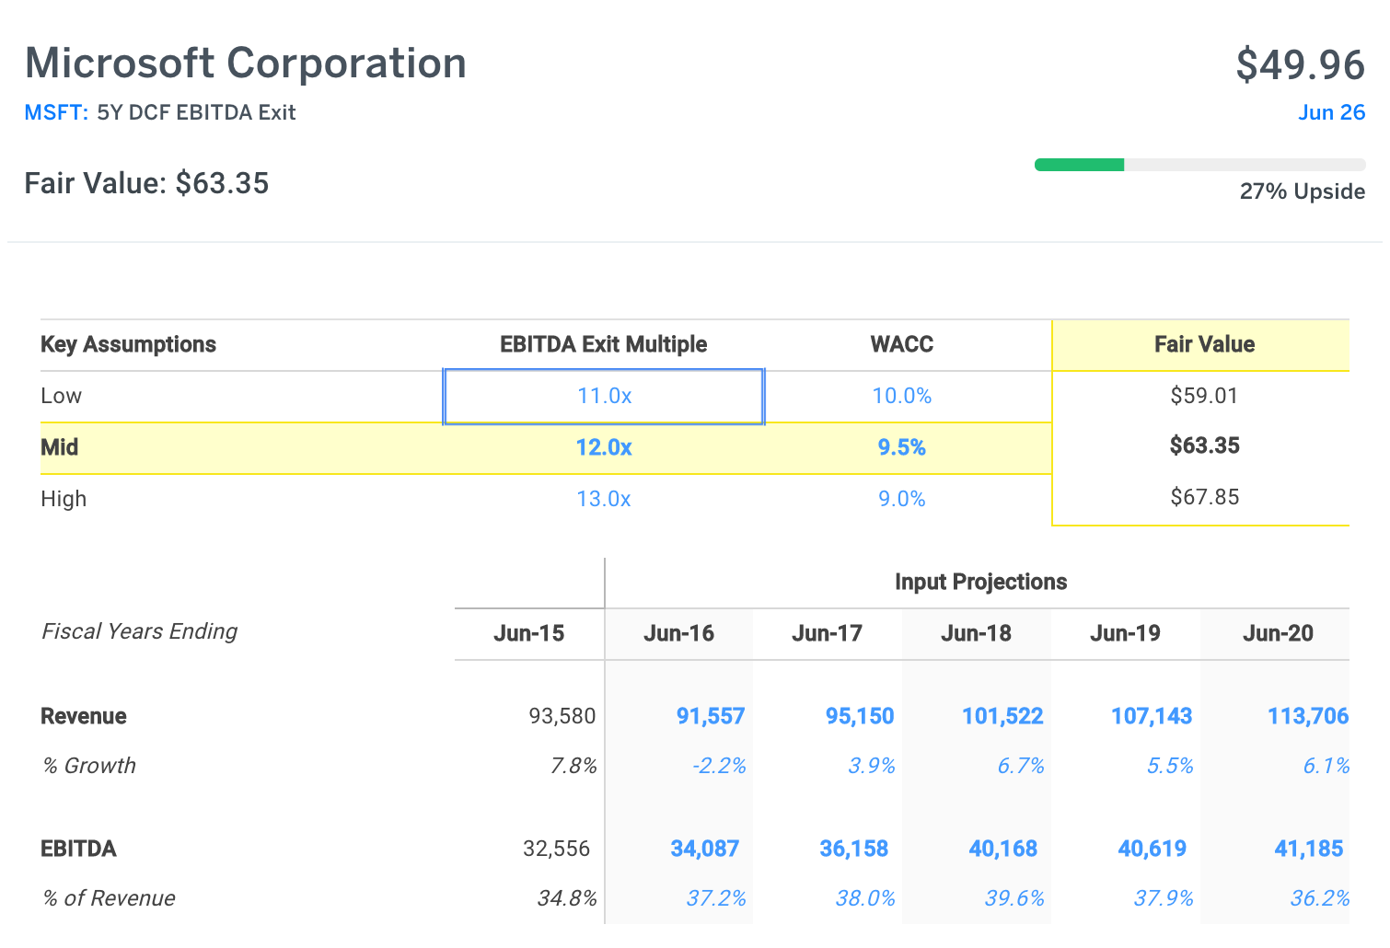Edit Jun-20 revenue projection 113,706

click(x=1308, y=717)
